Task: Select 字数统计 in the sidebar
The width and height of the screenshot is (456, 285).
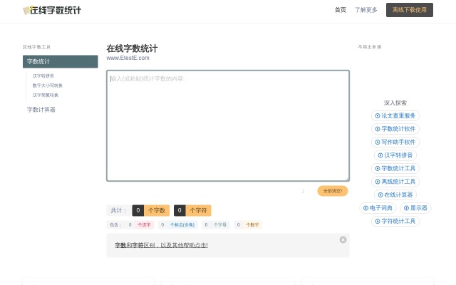Action: pyautogui.click(x=60, y=62)
